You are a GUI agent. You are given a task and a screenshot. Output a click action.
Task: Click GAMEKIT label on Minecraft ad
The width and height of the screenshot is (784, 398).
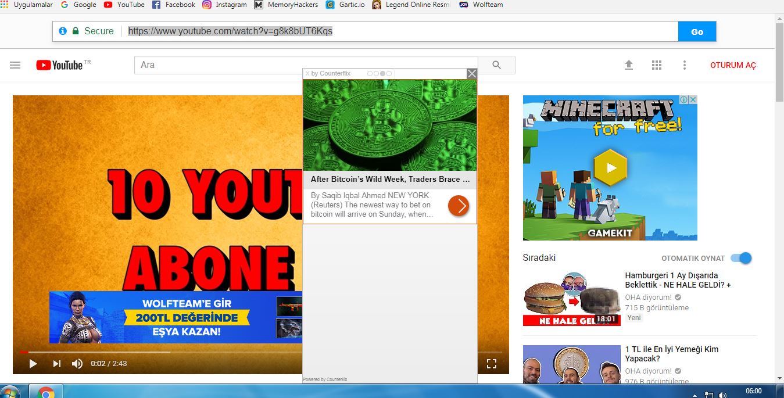coord(610,233)
